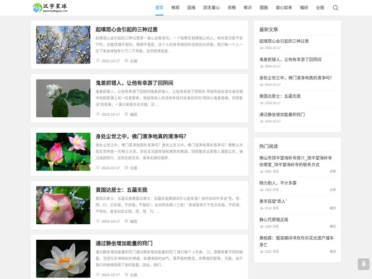Open the 禅观 menu item
Viewport: 372px width, 279px height.
[175, 8]
